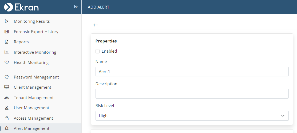Click the Ekran logo
Viewport: 297px width, 133px height.
click(x=21, y=7)
